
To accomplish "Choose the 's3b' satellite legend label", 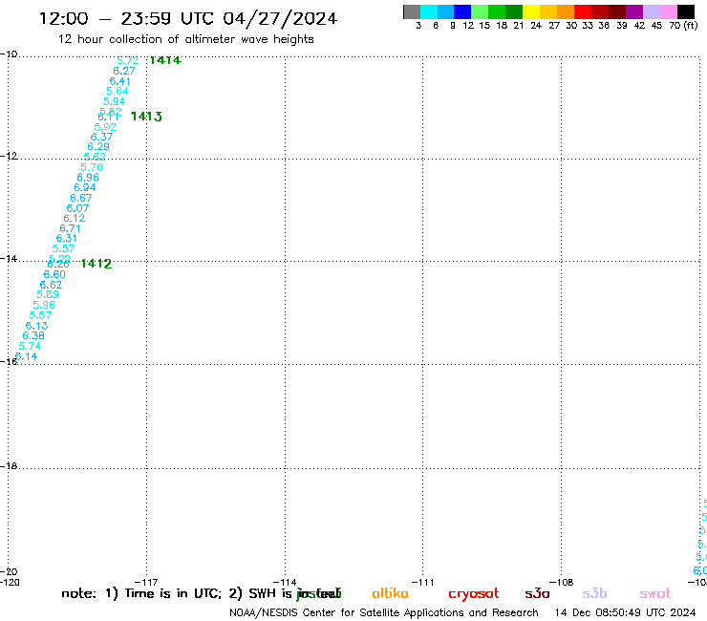I will coord(594,593).
